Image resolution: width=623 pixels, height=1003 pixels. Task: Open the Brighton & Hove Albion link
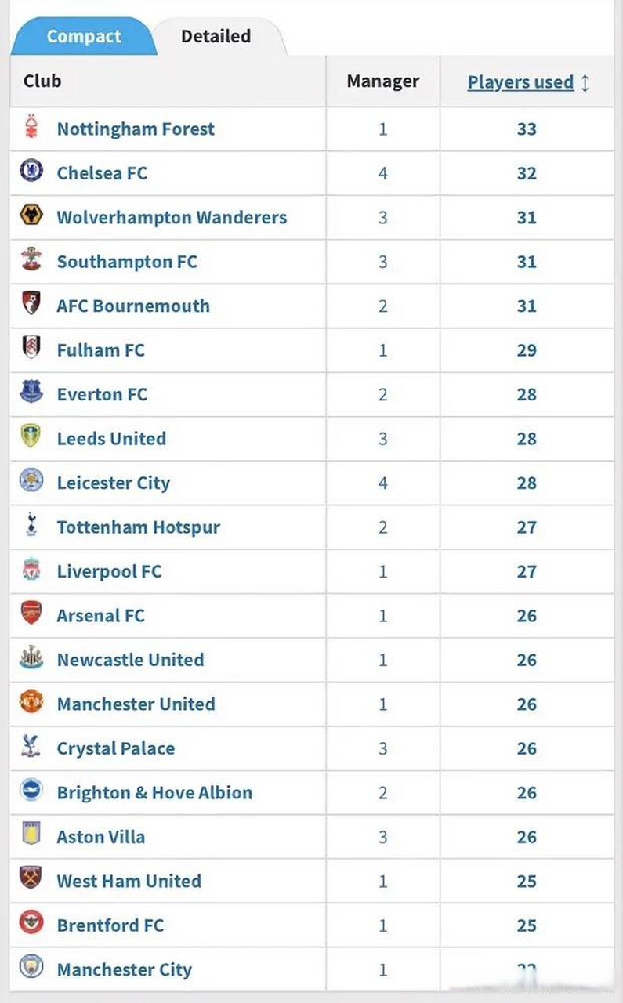click(x=154, y=792)
